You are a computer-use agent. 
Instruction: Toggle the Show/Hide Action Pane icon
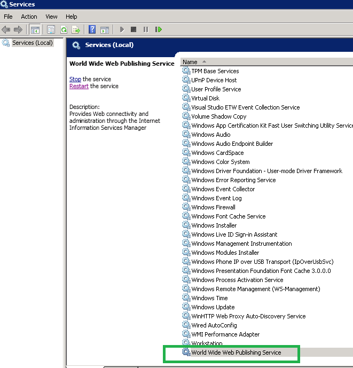tap(105, 29)
